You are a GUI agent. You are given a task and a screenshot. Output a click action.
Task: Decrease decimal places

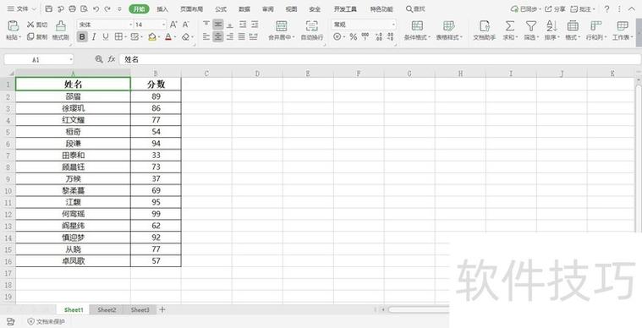coord(391,37)
